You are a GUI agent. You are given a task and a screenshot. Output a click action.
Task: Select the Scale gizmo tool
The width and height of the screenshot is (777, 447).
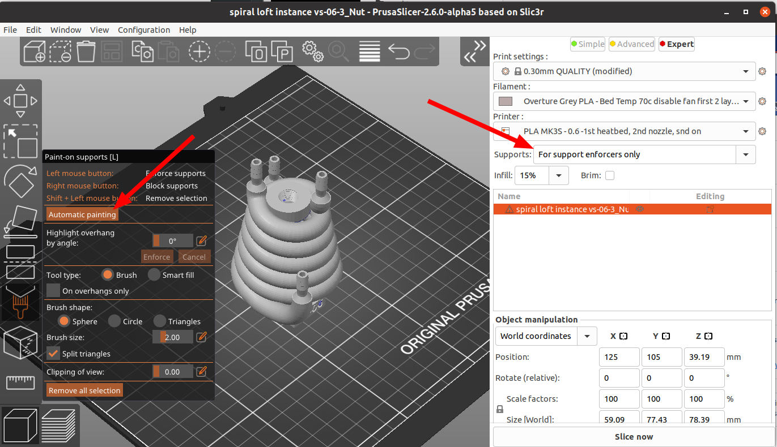tap(20, 141)
